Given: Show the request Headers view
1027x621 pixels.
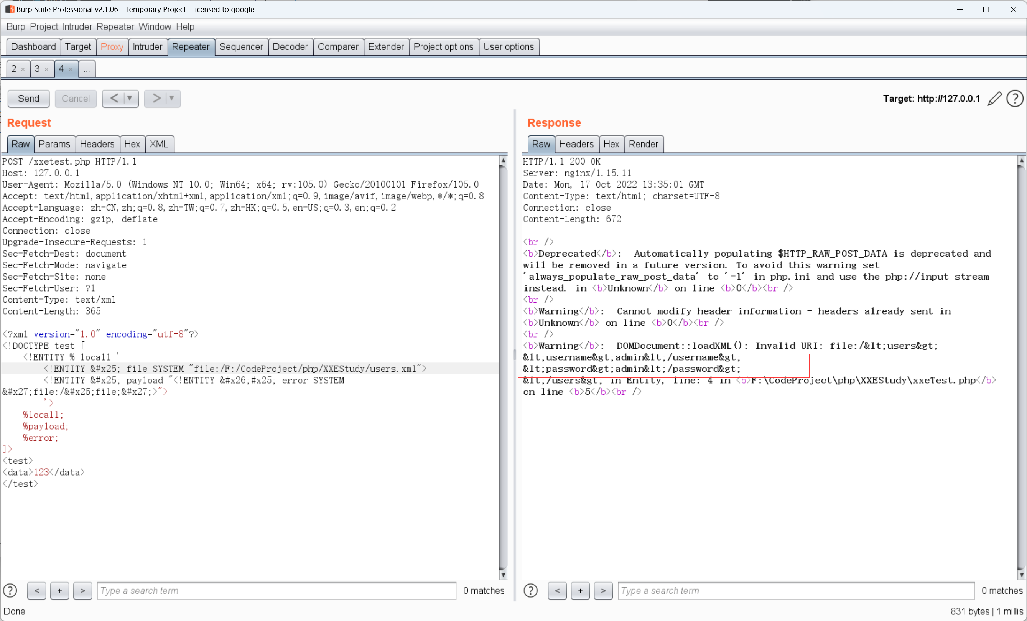Looking at the screenshot, I should point(97,144).
